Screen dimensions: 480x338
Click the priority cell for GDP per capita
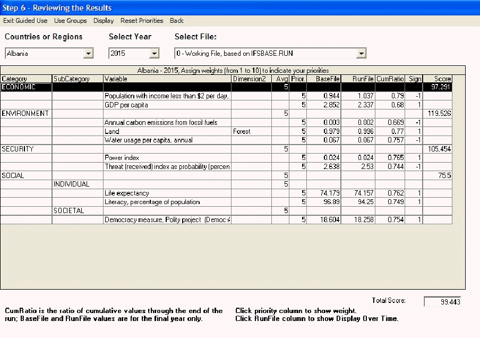pos(298,105)
